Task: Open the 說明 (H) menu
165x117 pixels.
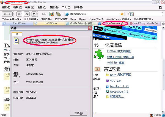Action: [x=78, y=7]
